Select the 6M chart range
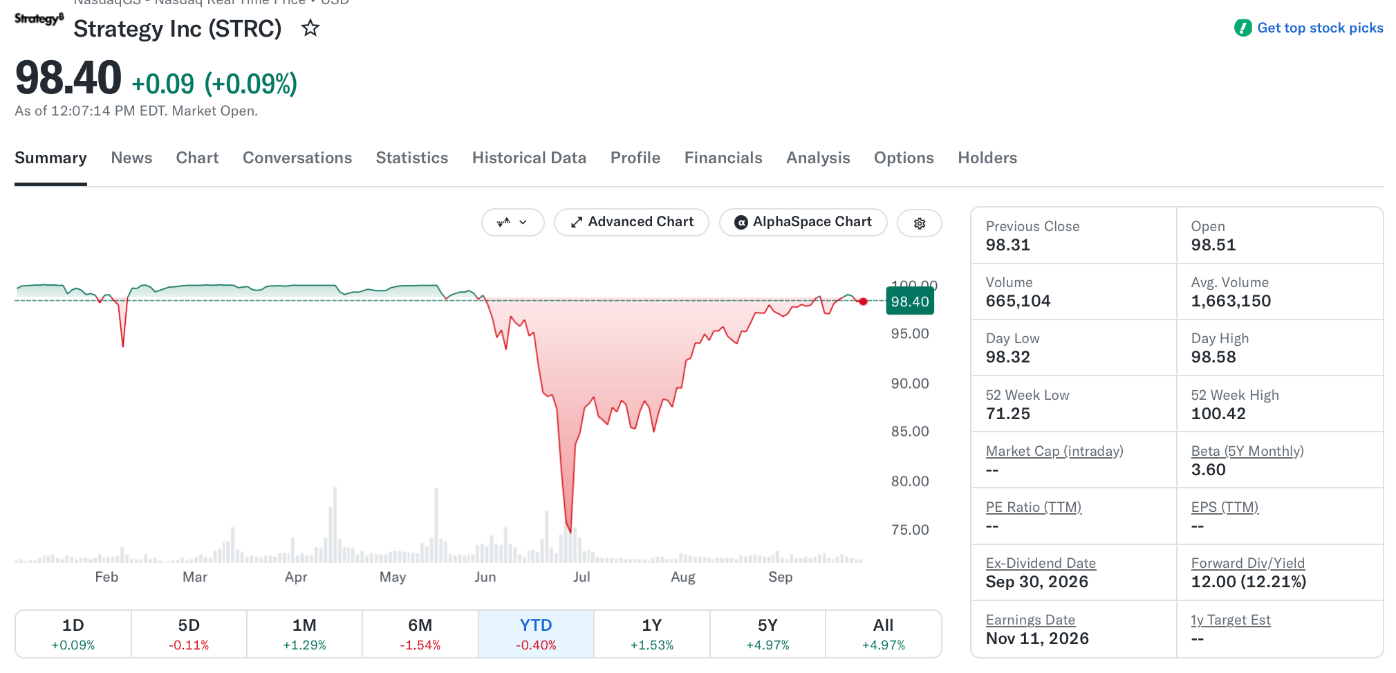1396x673 pixels. click(x=420, y=634)
